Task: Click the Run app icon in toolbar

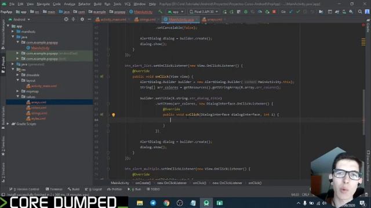Action: (224, 12)
